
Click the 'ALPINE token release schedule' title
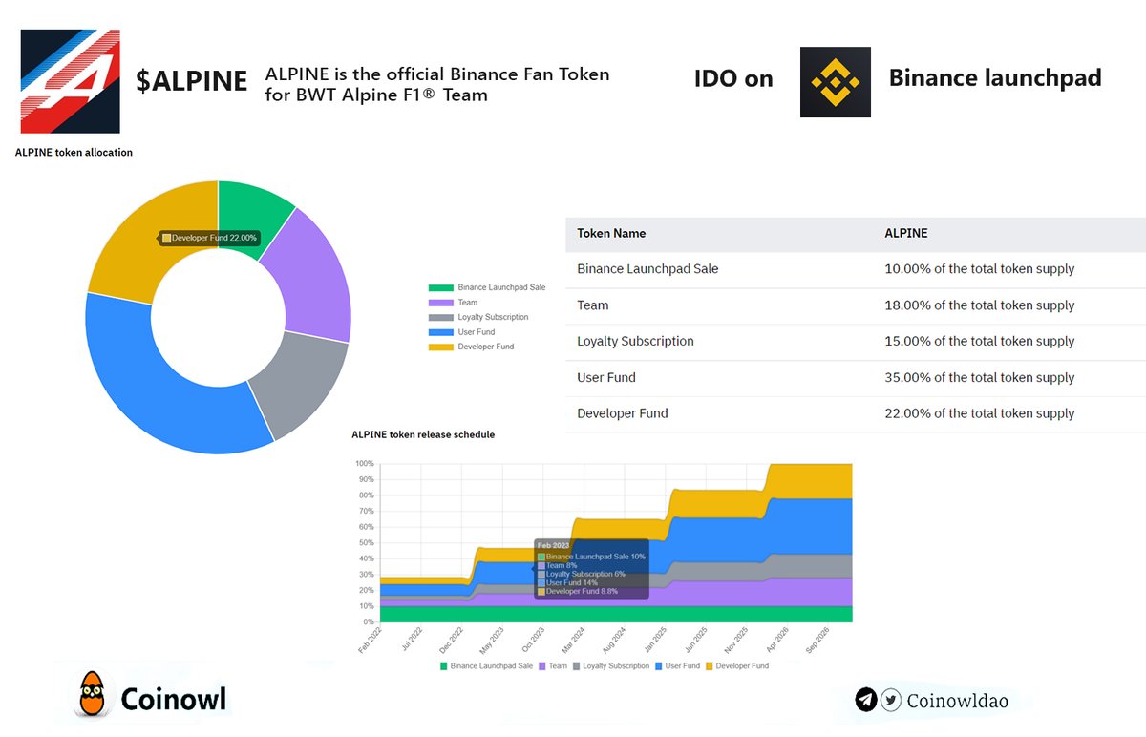(x=423, y=434)
